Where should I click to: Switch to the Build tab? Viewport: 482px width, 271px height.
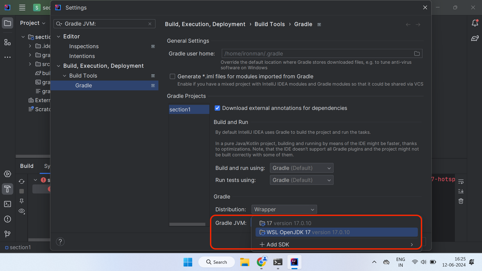pos(27,166)
